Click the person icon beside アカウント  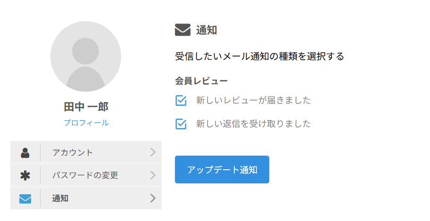(x=25, y=152)
